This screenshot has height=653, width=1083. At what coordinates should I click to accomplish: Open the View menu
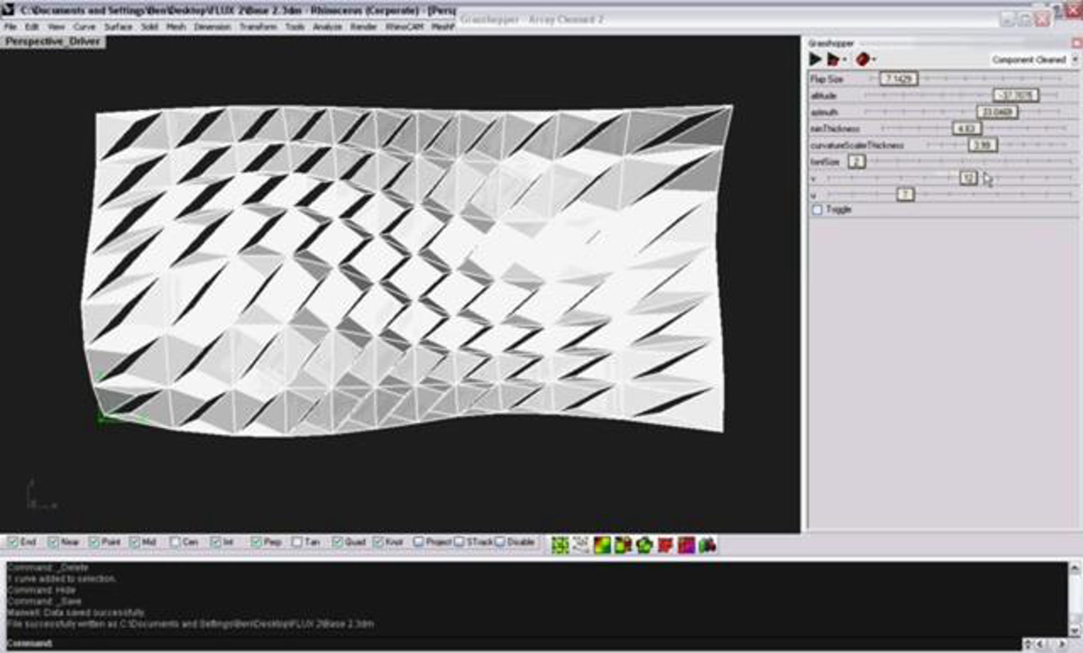click(x=56, y=27)
